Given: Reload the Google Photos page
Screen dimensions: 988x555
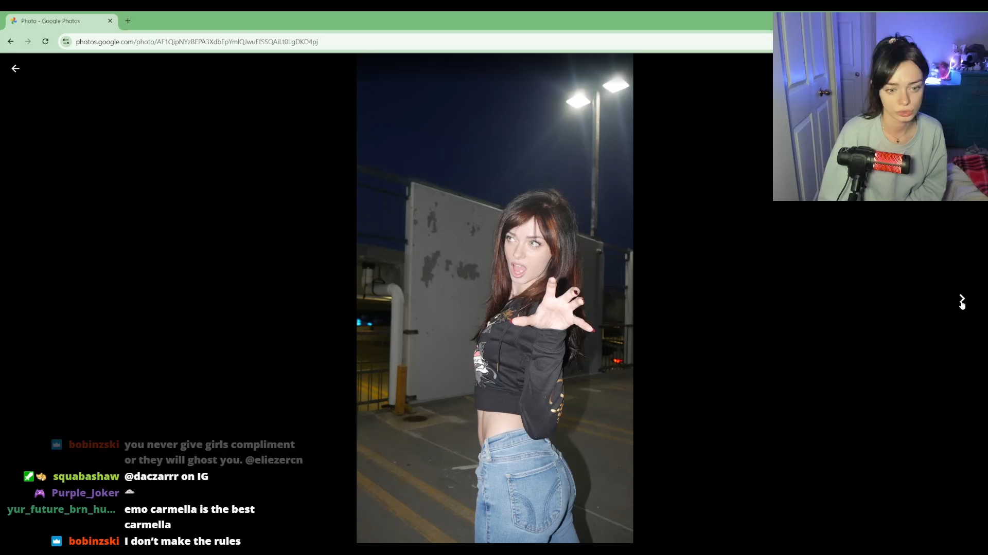Looking at the screenshot, I should 45,42.
